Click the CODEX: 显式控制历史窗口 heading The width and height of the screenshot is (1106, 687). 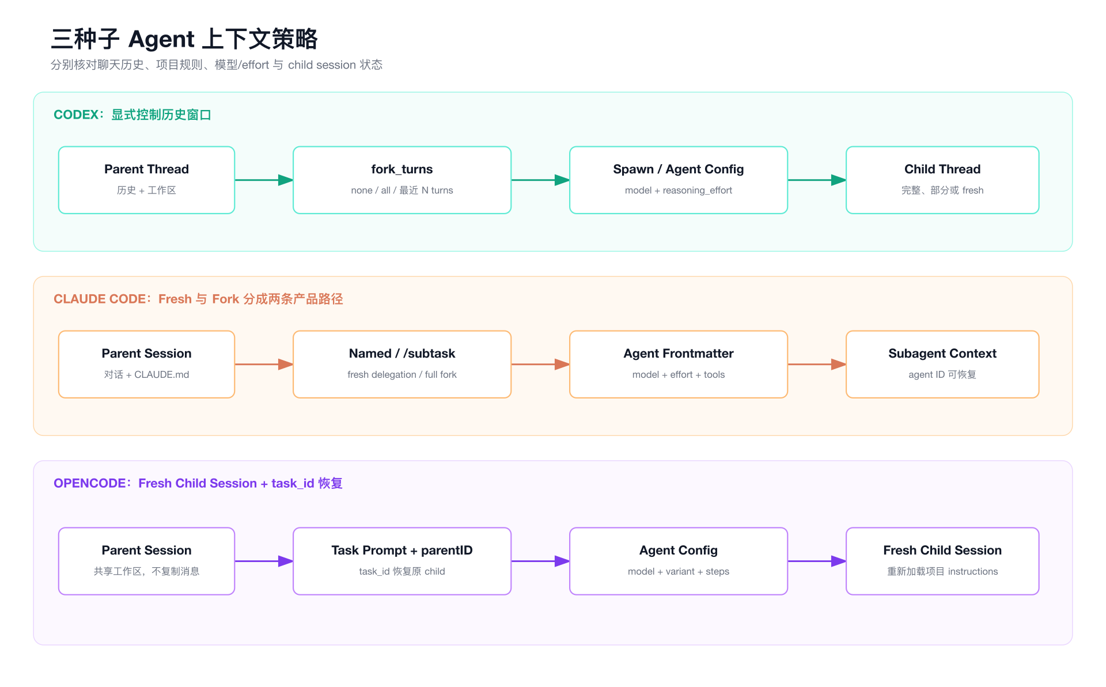tap(132, 115)
